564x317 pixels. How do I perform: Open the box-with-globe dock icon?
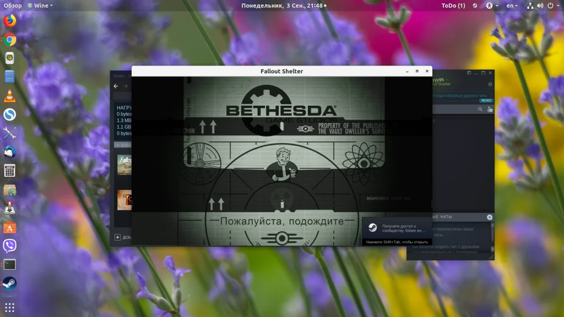pyautogui.click(x=10, y=190)
